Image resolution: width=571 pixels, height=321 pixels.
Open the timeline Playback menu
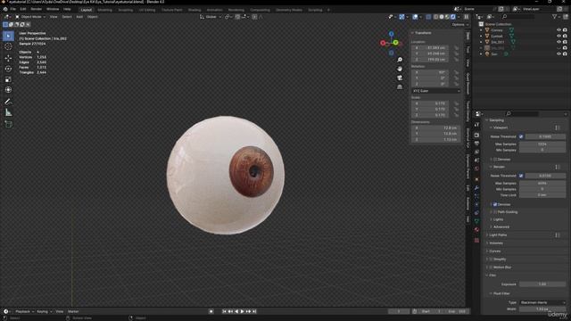pyautogui.click(x=24, y=311)
